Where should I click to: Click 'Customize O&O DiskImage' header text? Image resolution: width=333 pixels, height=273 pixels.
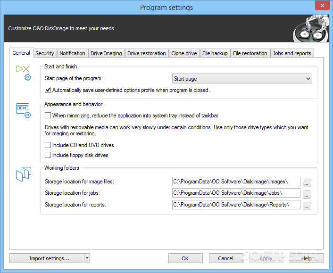(x=61, y=28)
